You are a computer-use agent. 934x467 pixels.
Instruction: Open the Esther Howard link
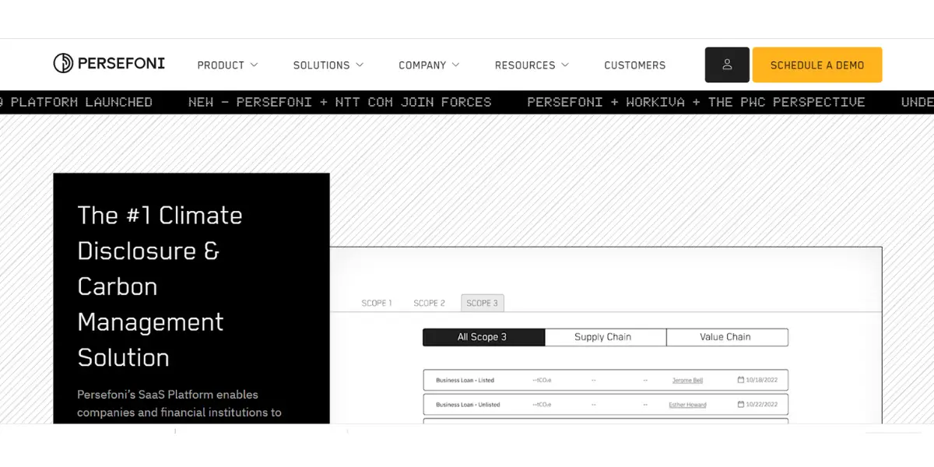687,405
